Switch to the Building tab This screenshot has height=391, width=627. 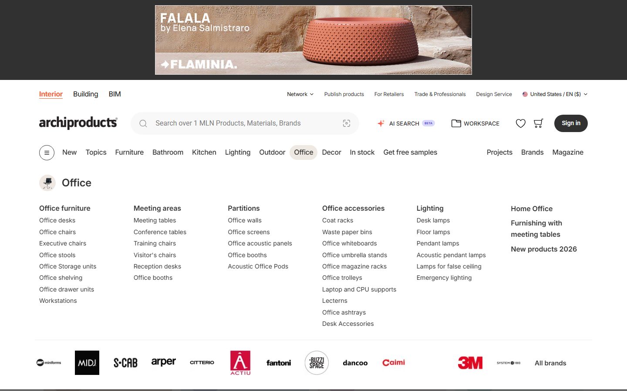click(x=86, y=94)
